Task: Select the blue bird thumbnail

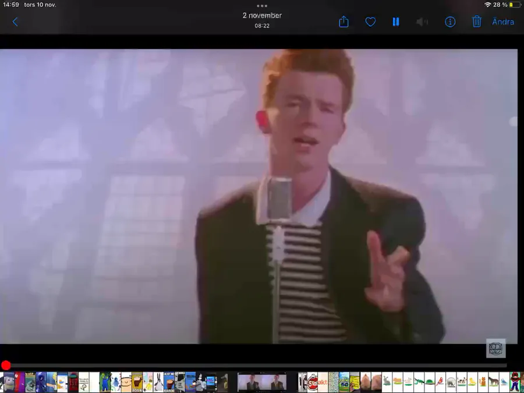Action: [x=504, y=382]
